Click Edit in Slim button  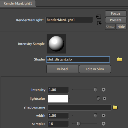click(95, 69)
